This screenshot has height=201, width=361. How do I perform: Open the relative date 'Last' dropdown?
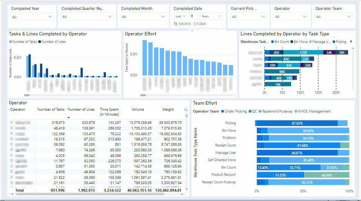(x=180, y=16)
